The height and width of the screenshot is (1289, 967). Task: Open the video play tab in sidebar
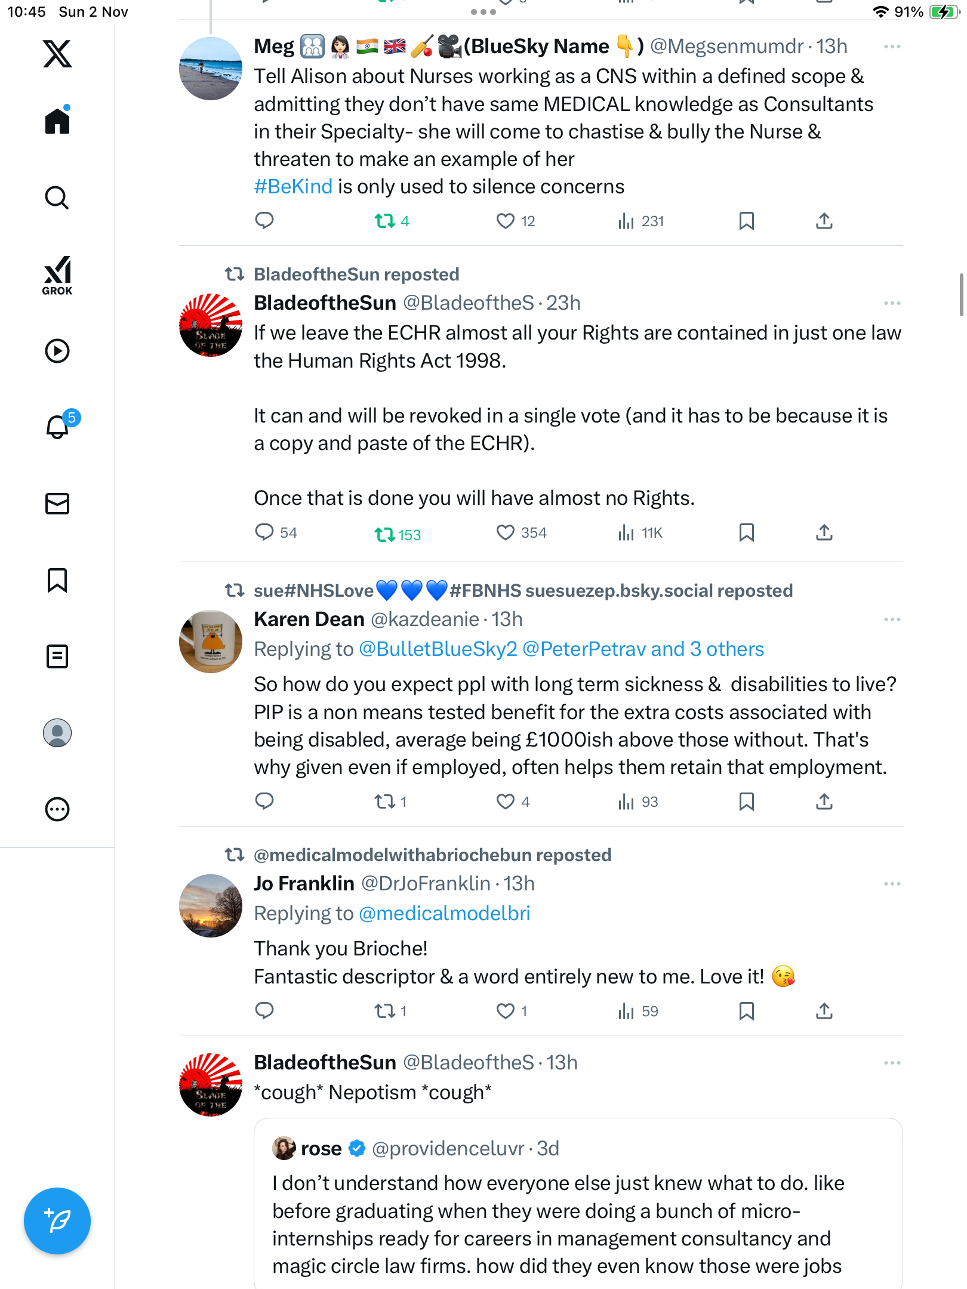click(57, 351)
